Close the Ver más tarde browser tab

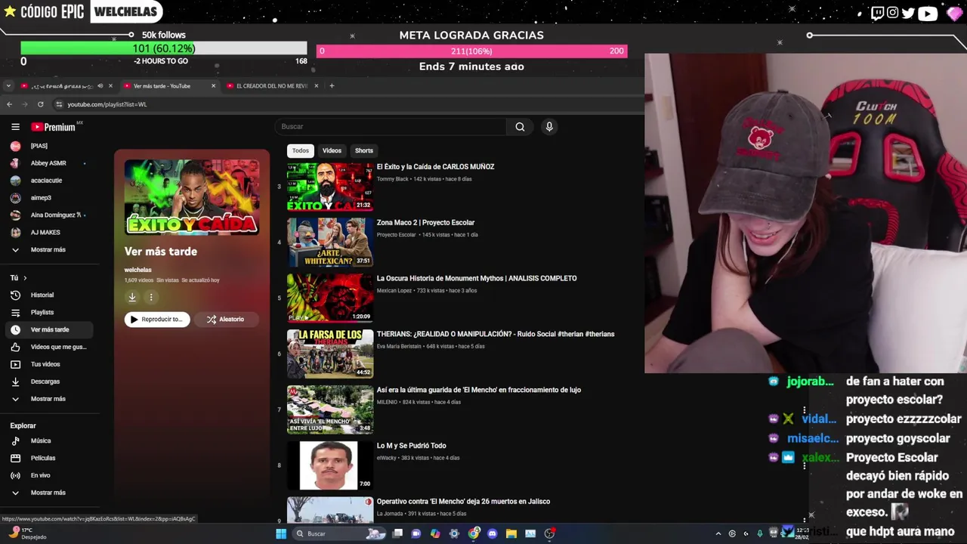click(213, 85)
